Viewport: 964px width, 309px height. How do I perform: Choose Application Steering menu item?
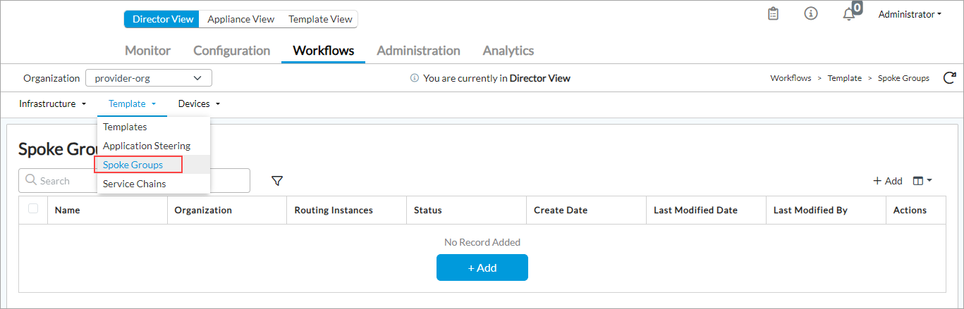(147, 146)
